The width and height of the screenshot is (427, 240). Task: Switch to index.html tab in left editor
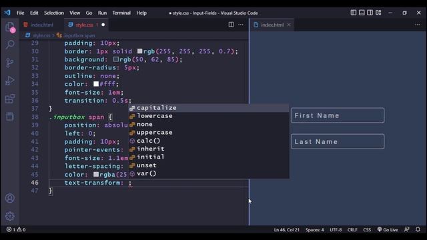41,25
